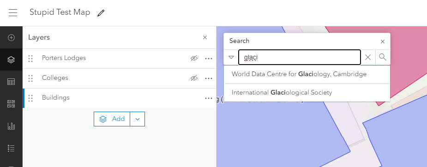This screenshot has width=427, height=167.
Task: Choose International Glaciological Society suggestion
Action: pyautogui.click(x=307, y=92)
